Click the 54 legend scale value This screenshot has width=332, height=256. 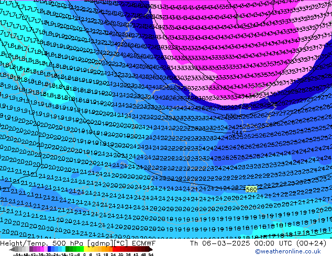(151, 255)
